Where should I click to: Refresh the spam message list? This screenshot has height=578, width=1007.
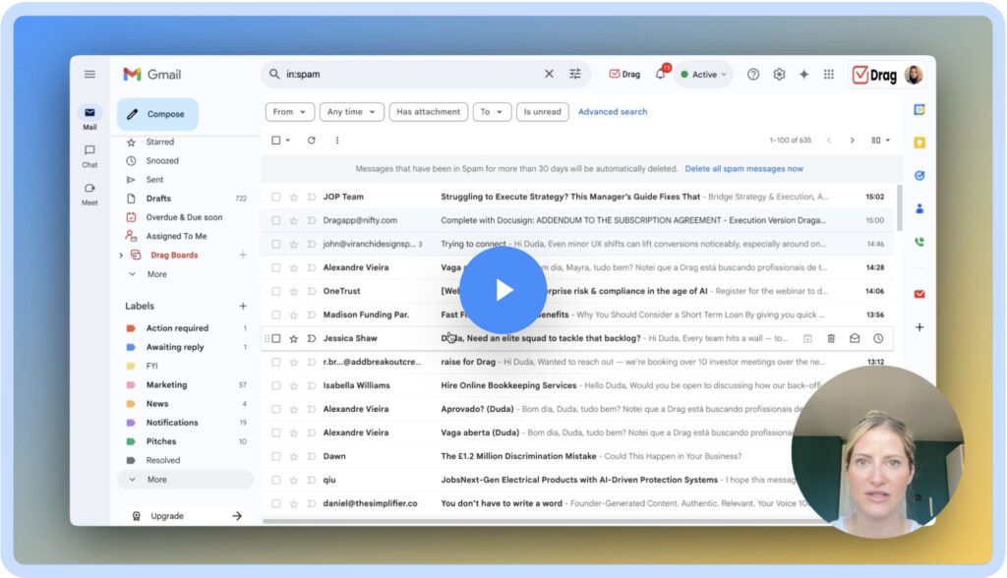click(x=312, y=140)
